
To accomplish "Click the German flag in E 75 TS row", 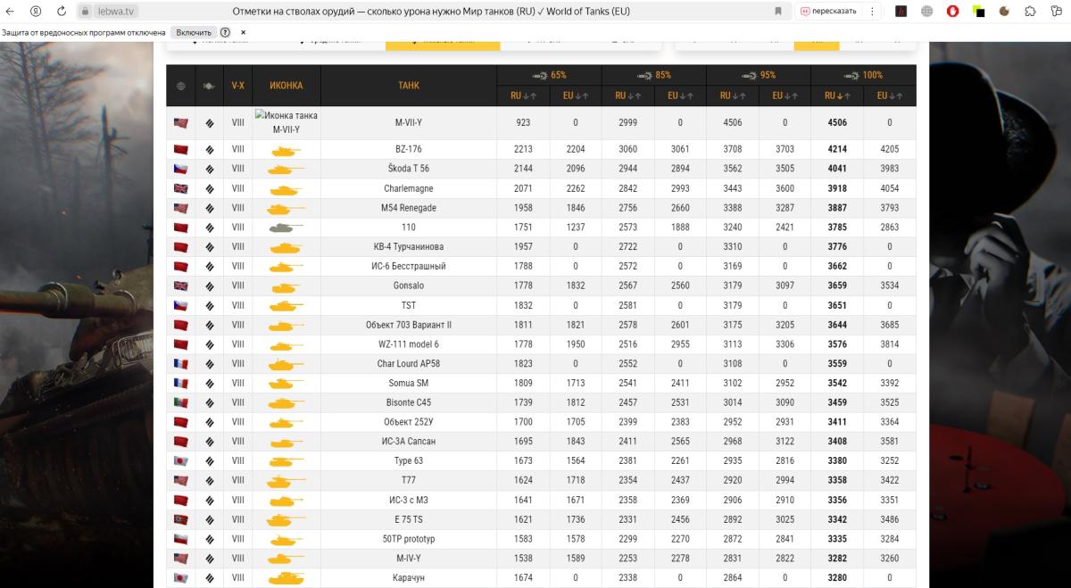I will [181, 519].
